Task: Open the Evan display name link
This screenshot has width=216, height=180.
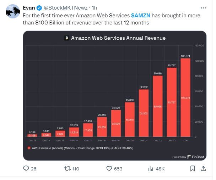Action: coord(29,7)
